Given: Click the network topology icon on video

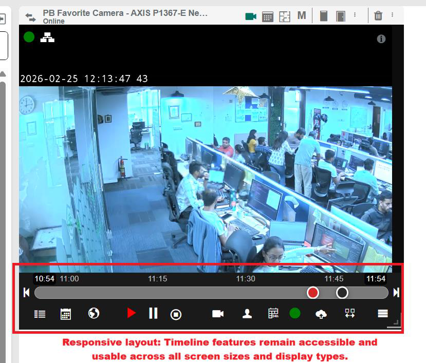Looking at the screenshot, I should click(x=47, y=37).
